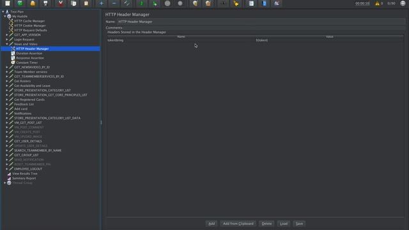
Task: Select HTTP Cookie Manager in tree
Action: (x=30, y=26)
